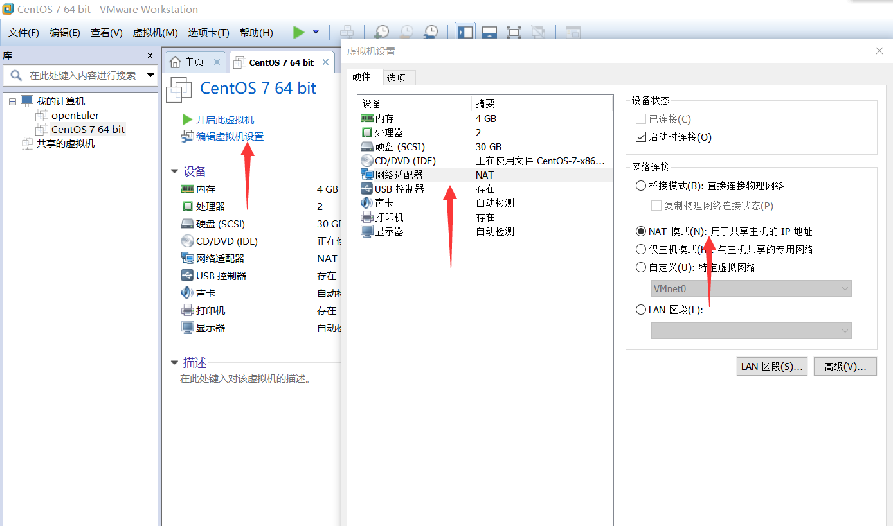The width and height of the screenshot is (893, 526).
Task: Collapse the 我的计算机 tree node
Action: tap(12, 101)
